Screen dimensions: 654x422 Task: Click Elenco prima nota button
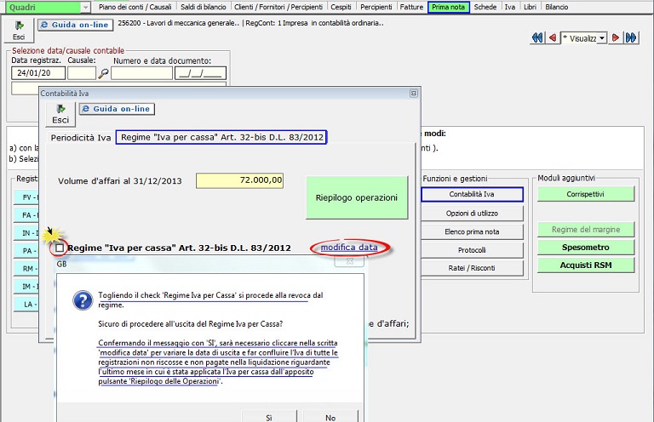(x=472, y=231)
